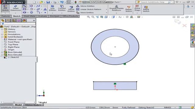Click the FeatureManager filter field

[18, 24]
